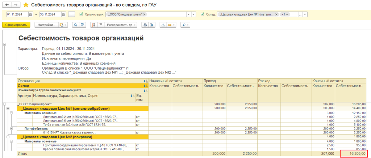Collapse Материалы основные under Цех №2
Screen dimensions: 371x158
pos(11,141)
